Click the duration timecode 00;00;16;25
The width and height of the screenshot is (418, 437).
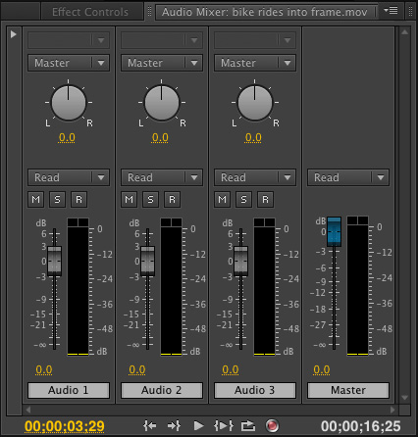pos(361,426)
